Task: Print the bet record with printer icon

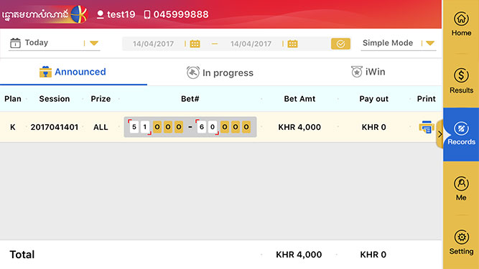Action: coord(427,127)
